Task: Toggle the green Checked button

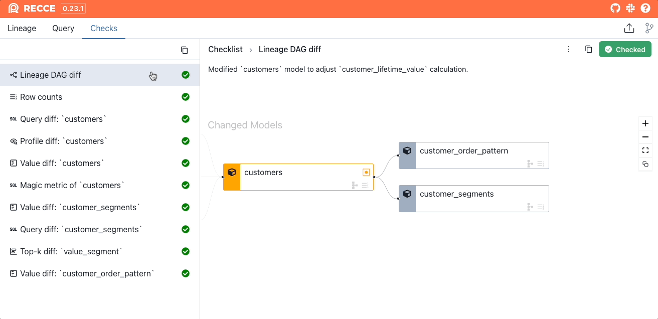Action: pyautogui.click(x=625, y=50)
